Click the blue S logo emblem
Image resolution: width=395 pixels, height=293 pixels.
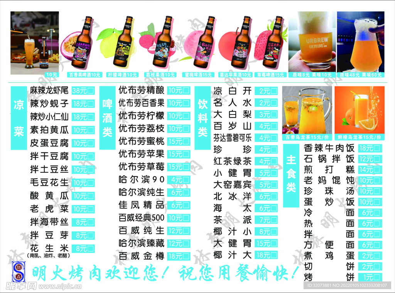(x=19, y=272)
